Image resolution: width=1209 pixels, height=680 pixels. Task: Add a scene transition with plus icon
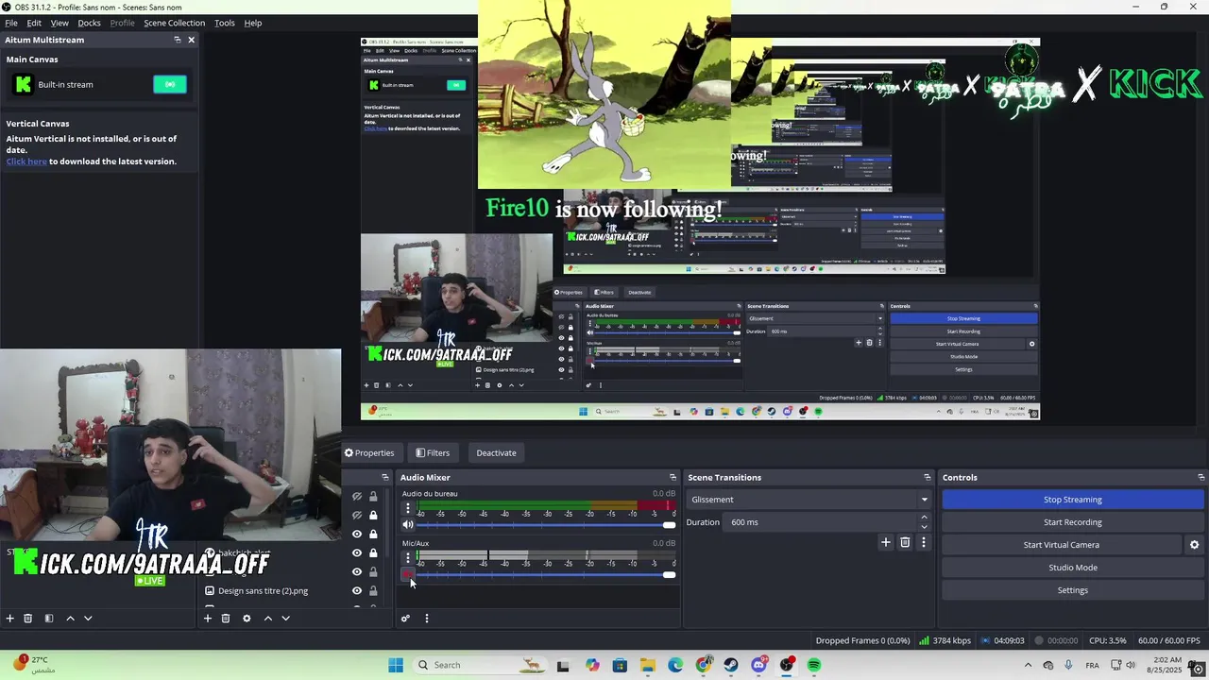[x=886, y=542]
